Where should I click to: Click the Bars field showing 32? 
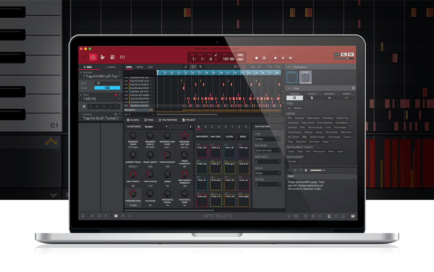click(107, 83)
